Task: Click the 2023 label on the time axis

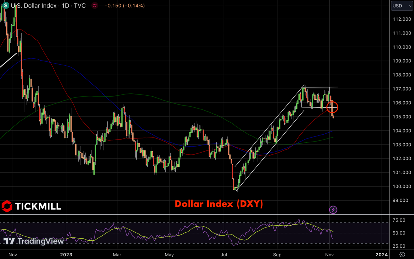Action: click(66, 255)
